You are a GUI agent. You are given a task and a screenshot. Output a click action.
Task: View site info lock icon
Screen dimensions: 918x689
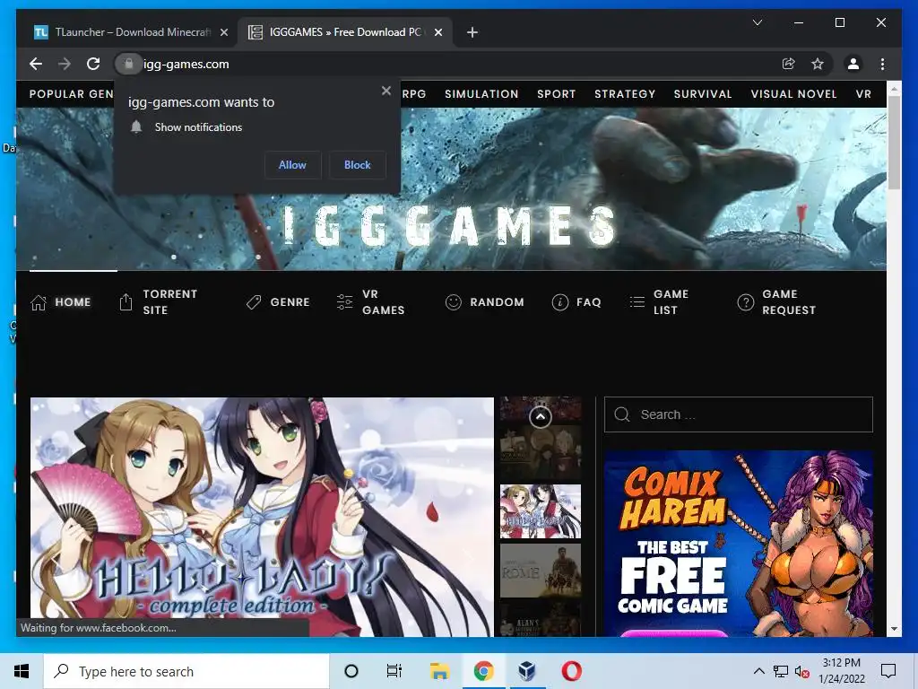tap(128, 64)
